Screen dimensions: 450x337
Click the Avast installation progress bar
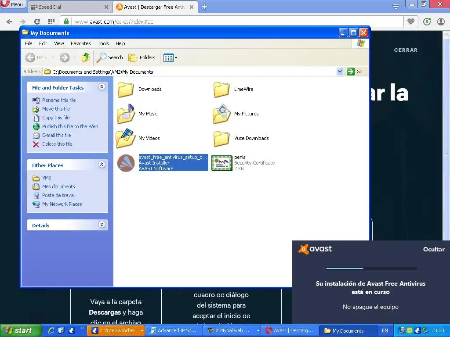(x=371, y=269)
